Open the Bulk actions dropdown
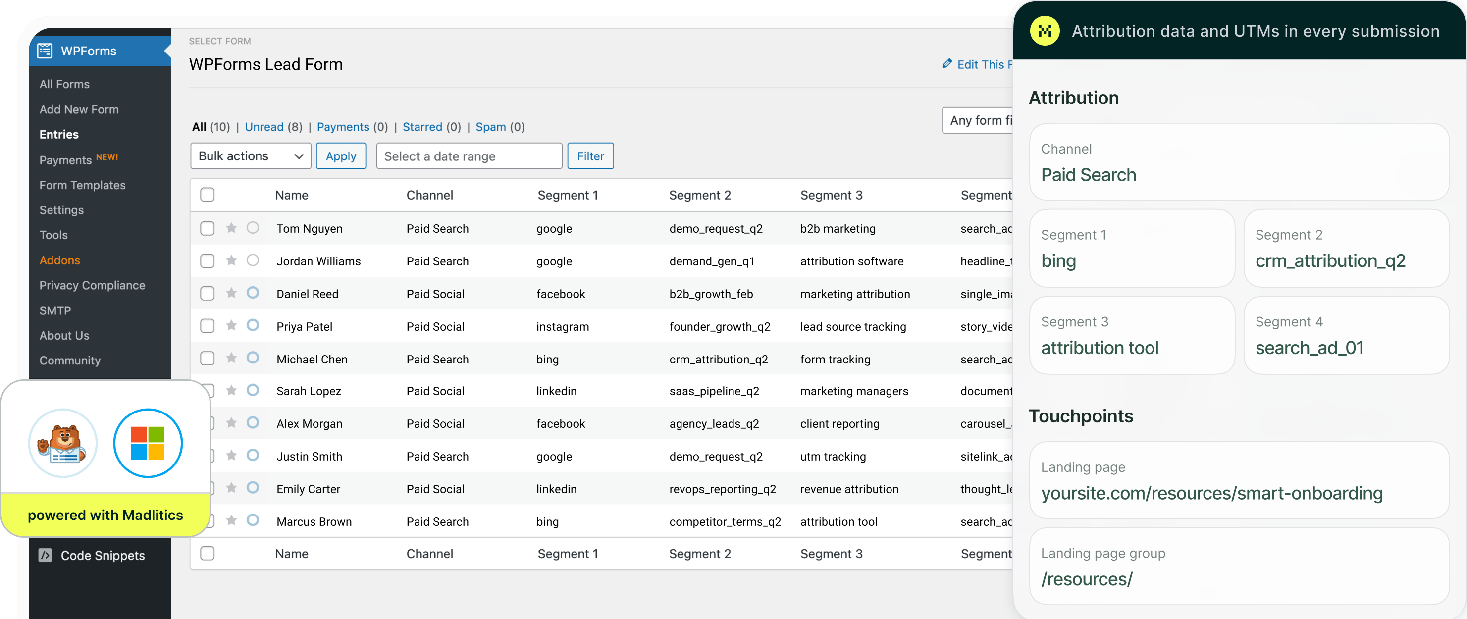Image resolution: width=1467 pixels, height=619 pixels. pos(251,156)
